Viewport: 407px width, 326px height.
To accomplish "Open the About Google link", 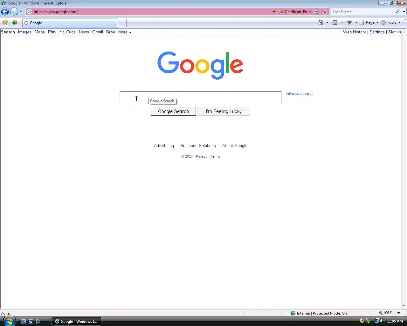I will 235,146.
